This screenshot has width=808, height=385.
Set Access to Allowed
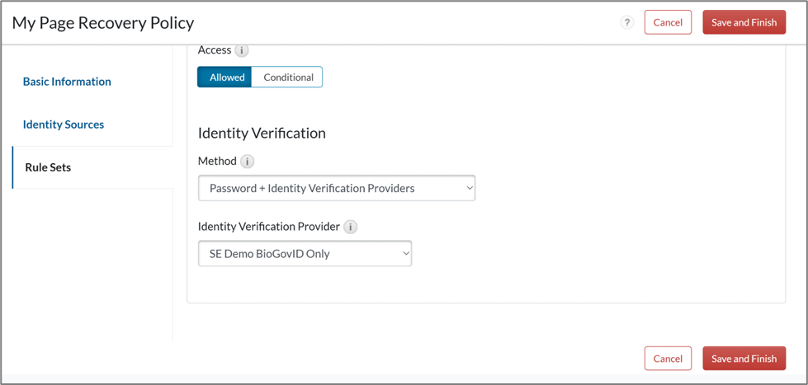point(225,77)
